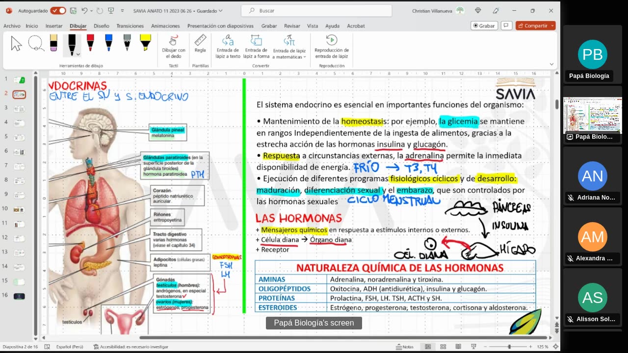628x353 pixels.
Task: Open the Archivo menu
Action: tap(12, 26)
